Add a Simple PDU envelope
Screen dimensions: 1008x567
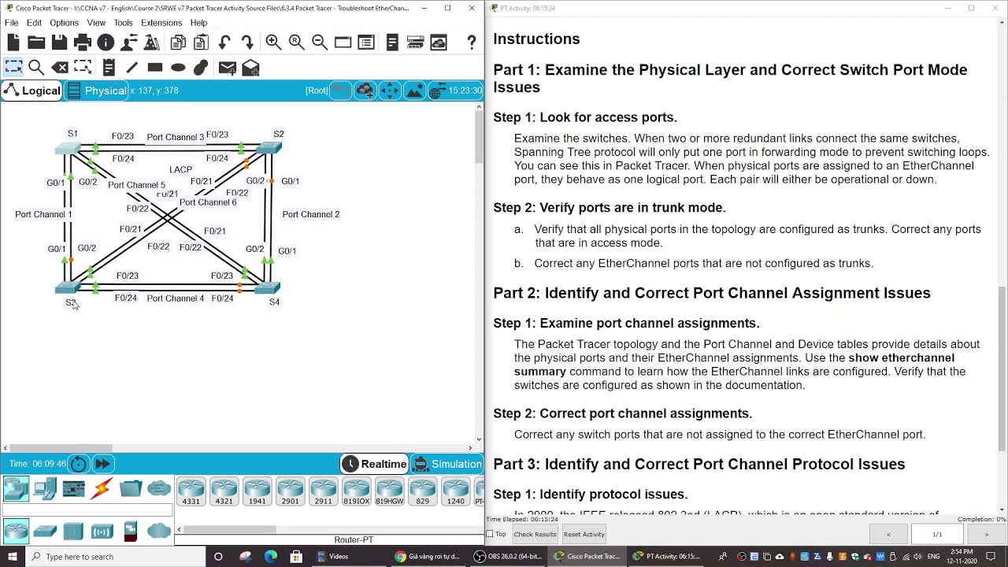click(x=228, y=69)
